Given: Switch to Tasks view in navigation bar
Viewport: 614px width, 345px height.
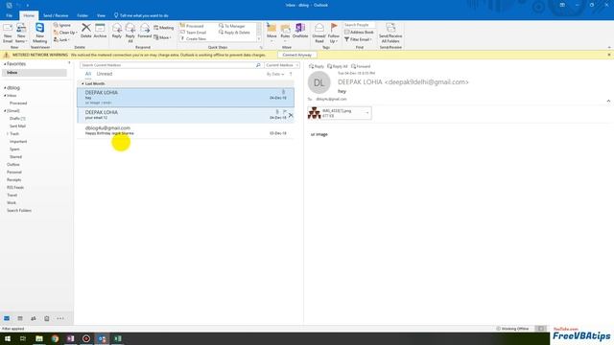Looking at the screenshot, I should [47, 319].
